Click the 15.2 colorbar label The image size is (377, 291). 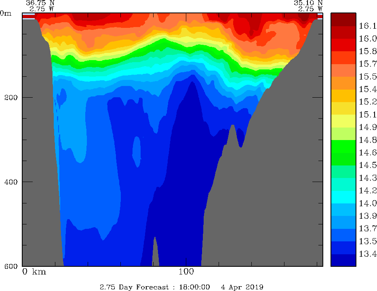[368, 102]
